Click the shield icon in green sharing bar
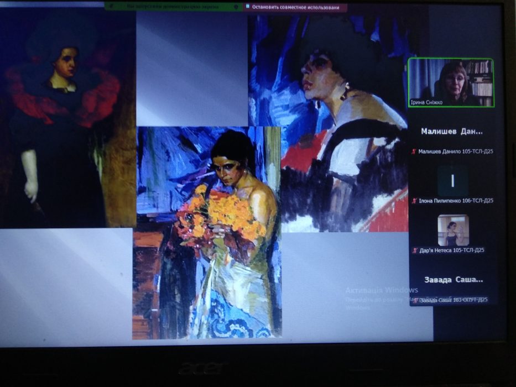The height and width of the screenshot is (387, 516). 237,7
